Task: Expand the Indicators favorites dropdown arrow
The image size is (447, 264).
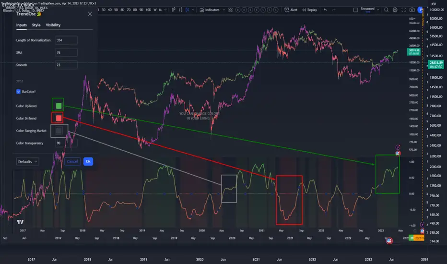Action: [224, 10]
